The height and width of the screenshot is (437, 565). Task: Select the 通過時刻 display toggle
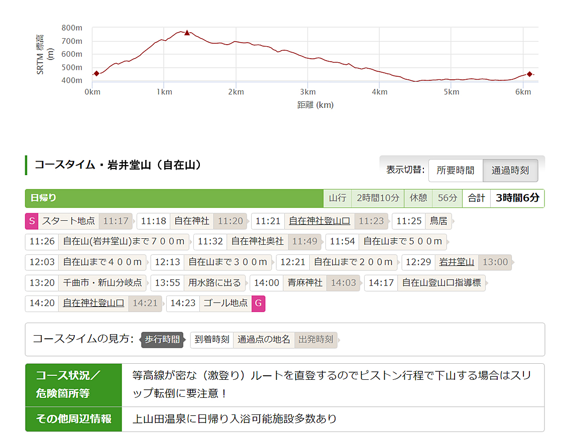(510, 171)
